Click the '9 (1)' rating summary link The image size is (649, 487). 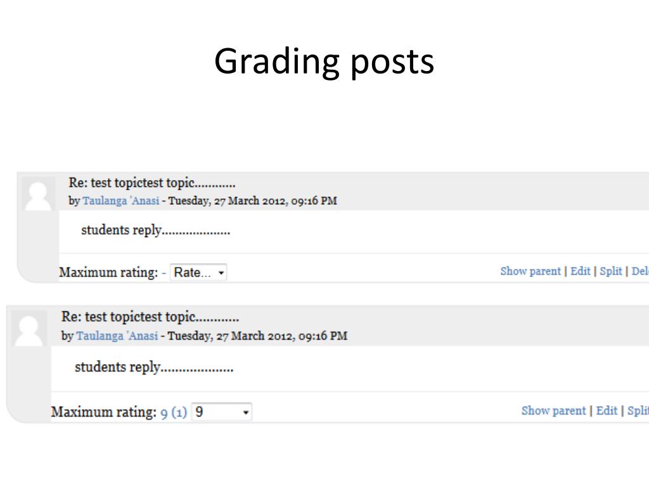[174, 412]
